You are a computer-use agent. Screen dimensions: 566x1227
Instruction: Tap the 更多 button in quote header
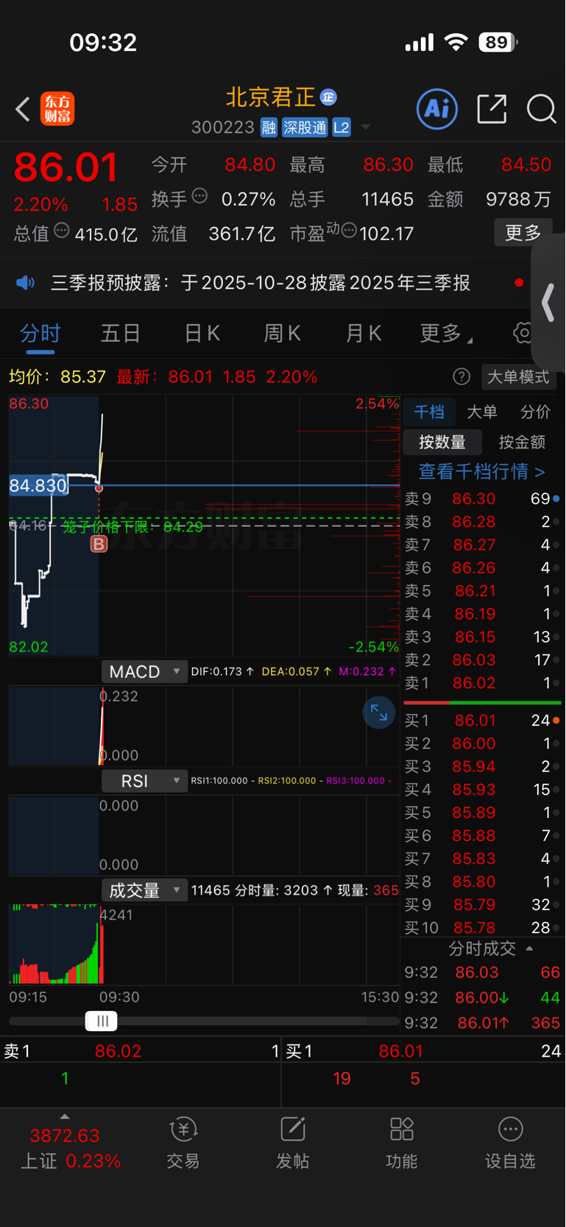pyautogui.click(x=523, y=233)
